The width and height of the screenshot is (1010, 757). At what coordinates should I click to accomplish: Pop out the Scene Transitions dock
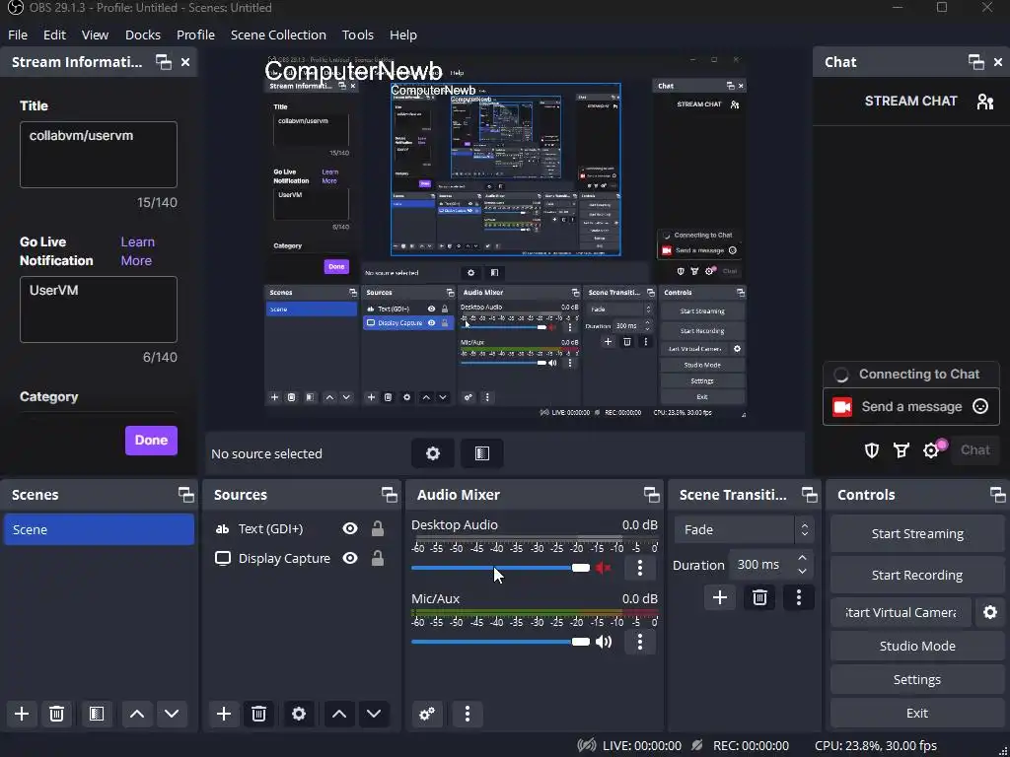(809, 495)
